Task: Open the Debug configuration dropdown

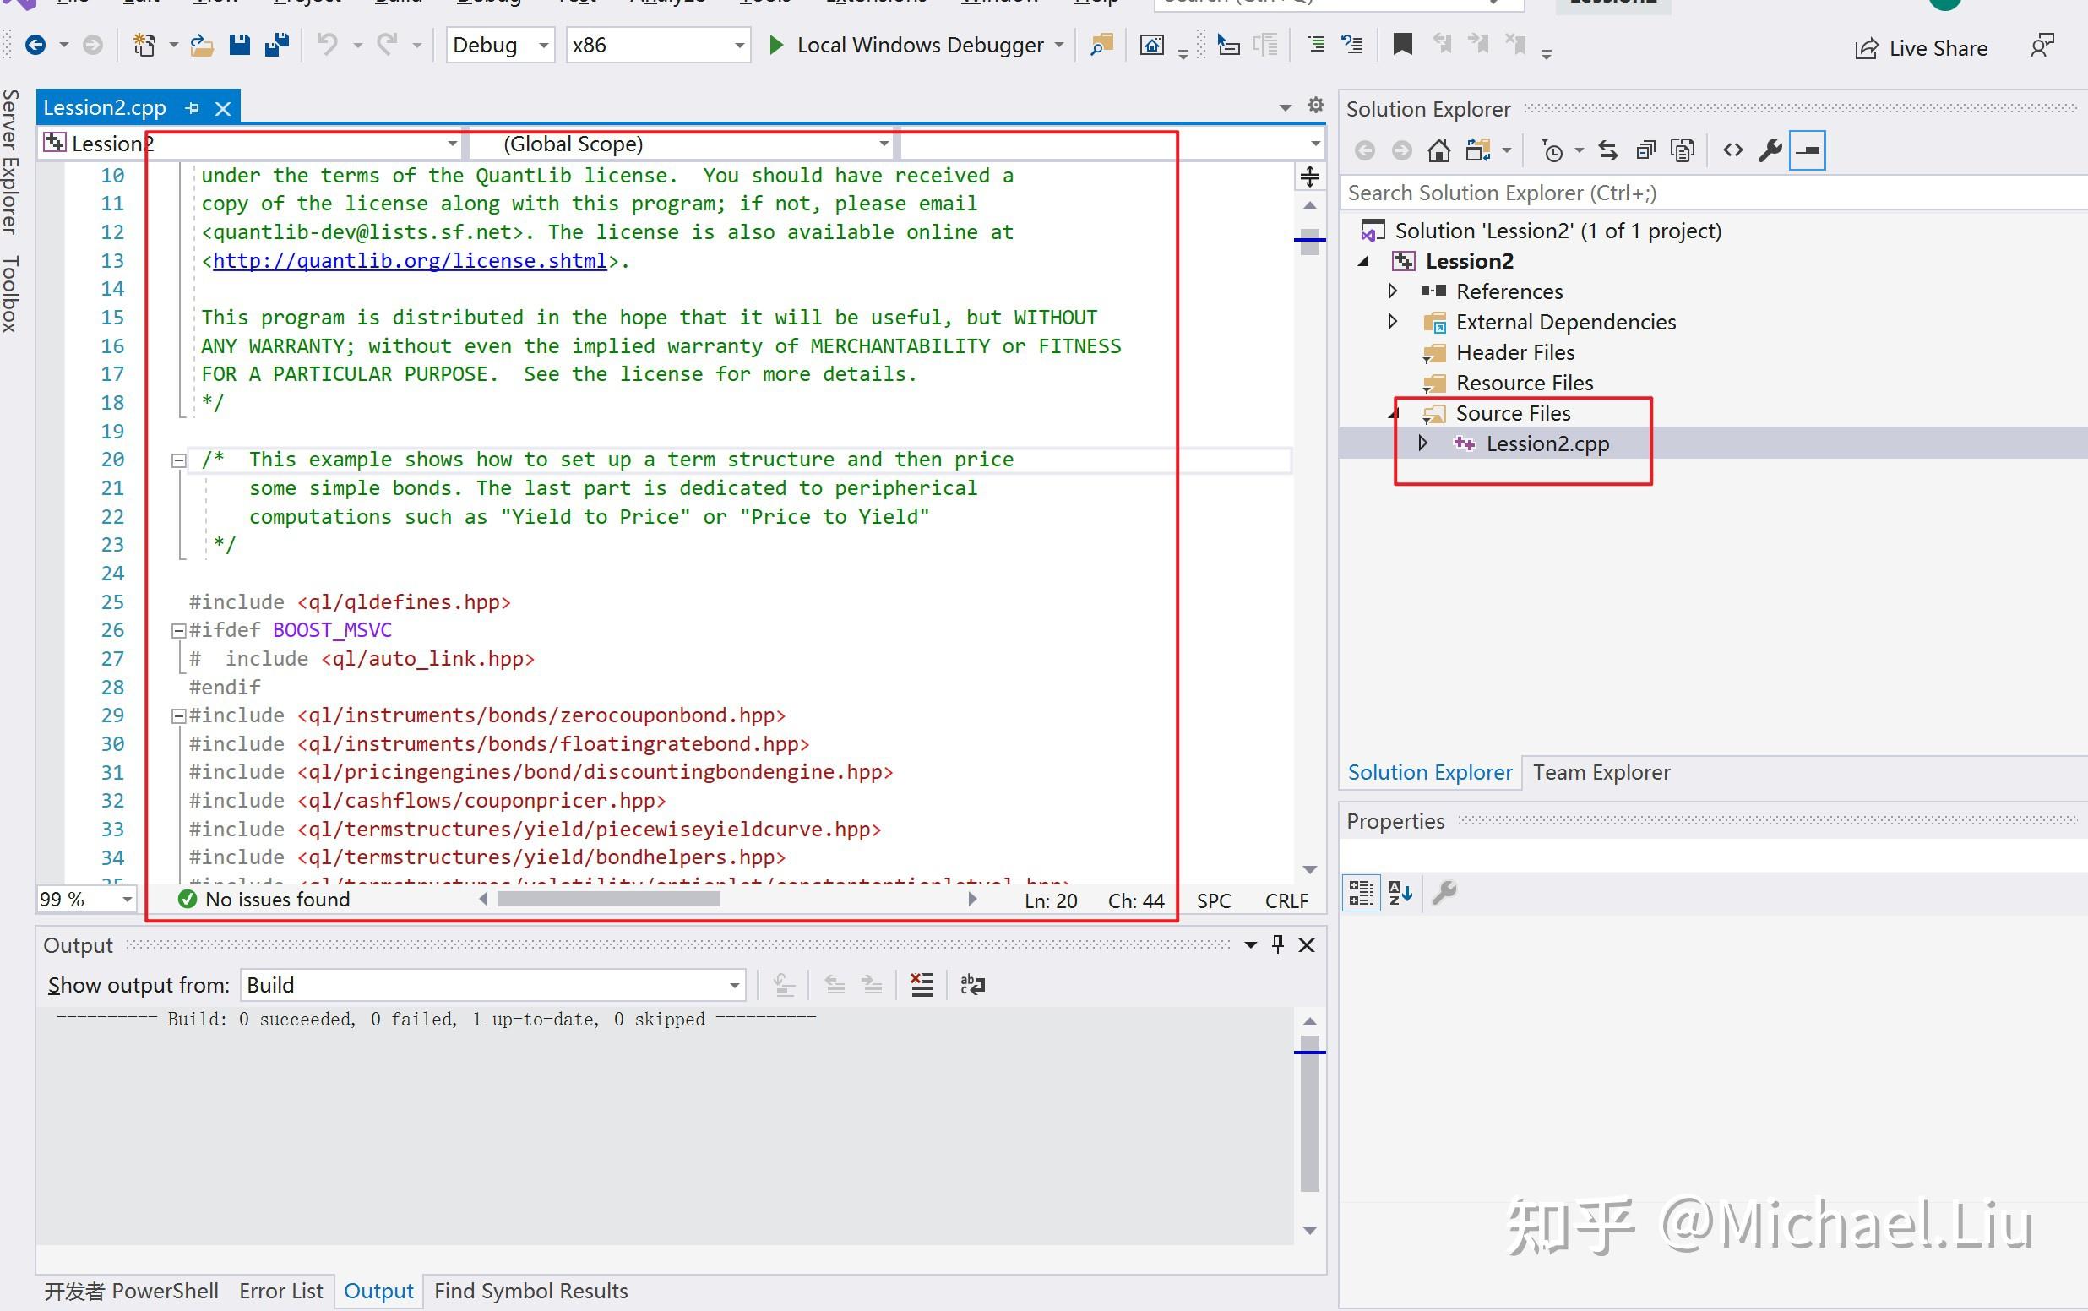Action: coord(500,45)
